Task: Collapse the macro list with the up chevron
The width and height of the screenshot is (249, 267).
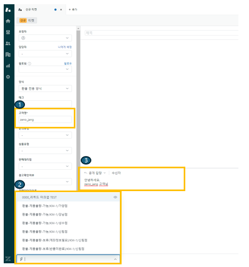Action: (115, 259)
